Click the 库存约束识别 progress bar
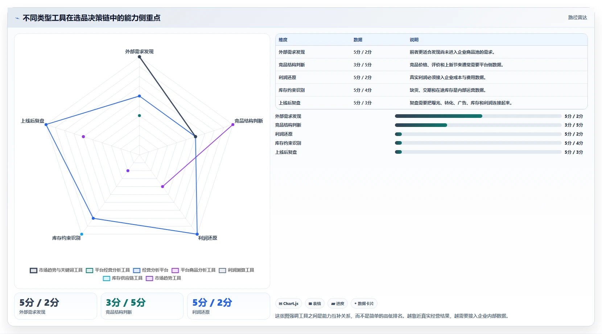This screenshot has height=334, width=602. (478, 143)
